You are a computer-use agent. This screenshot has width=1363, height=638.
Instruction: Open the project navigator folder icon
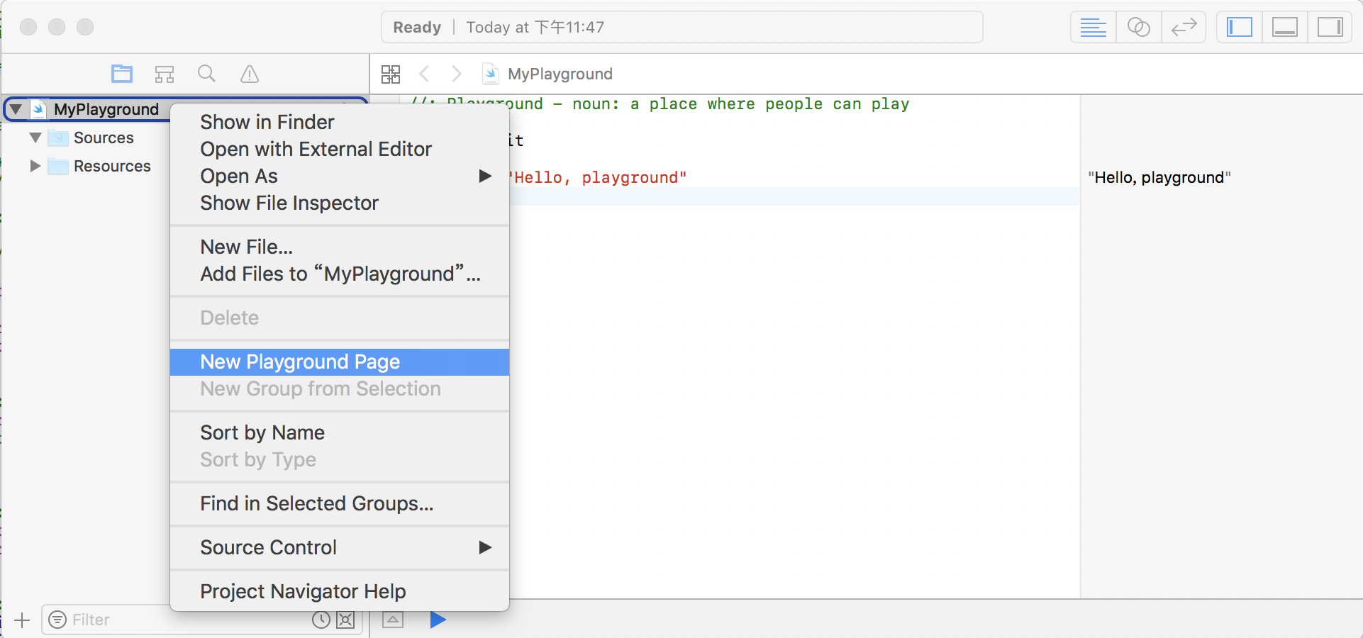pyautogui.click(x=122, y=74)
